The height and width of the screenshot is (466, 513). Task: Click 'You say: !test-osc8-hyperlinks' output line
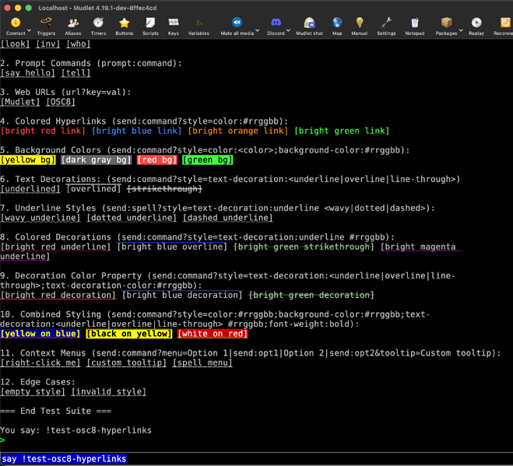point(76,430)
